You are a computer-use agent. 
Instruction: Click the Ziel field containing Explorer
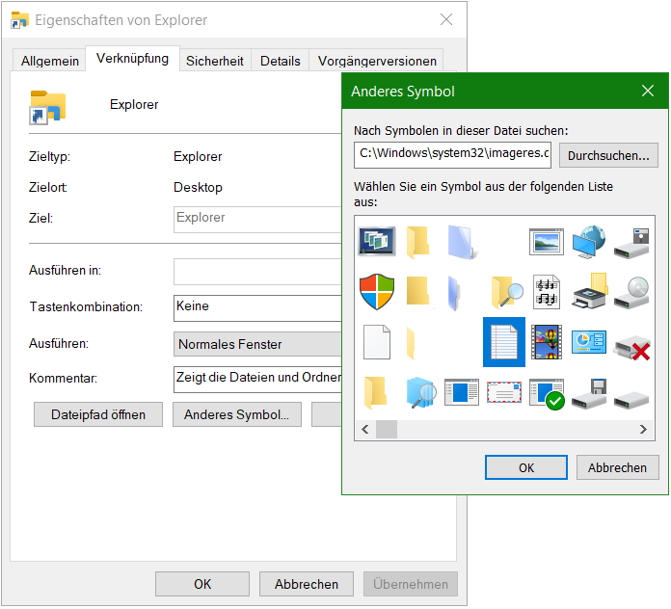pos(257,220)
